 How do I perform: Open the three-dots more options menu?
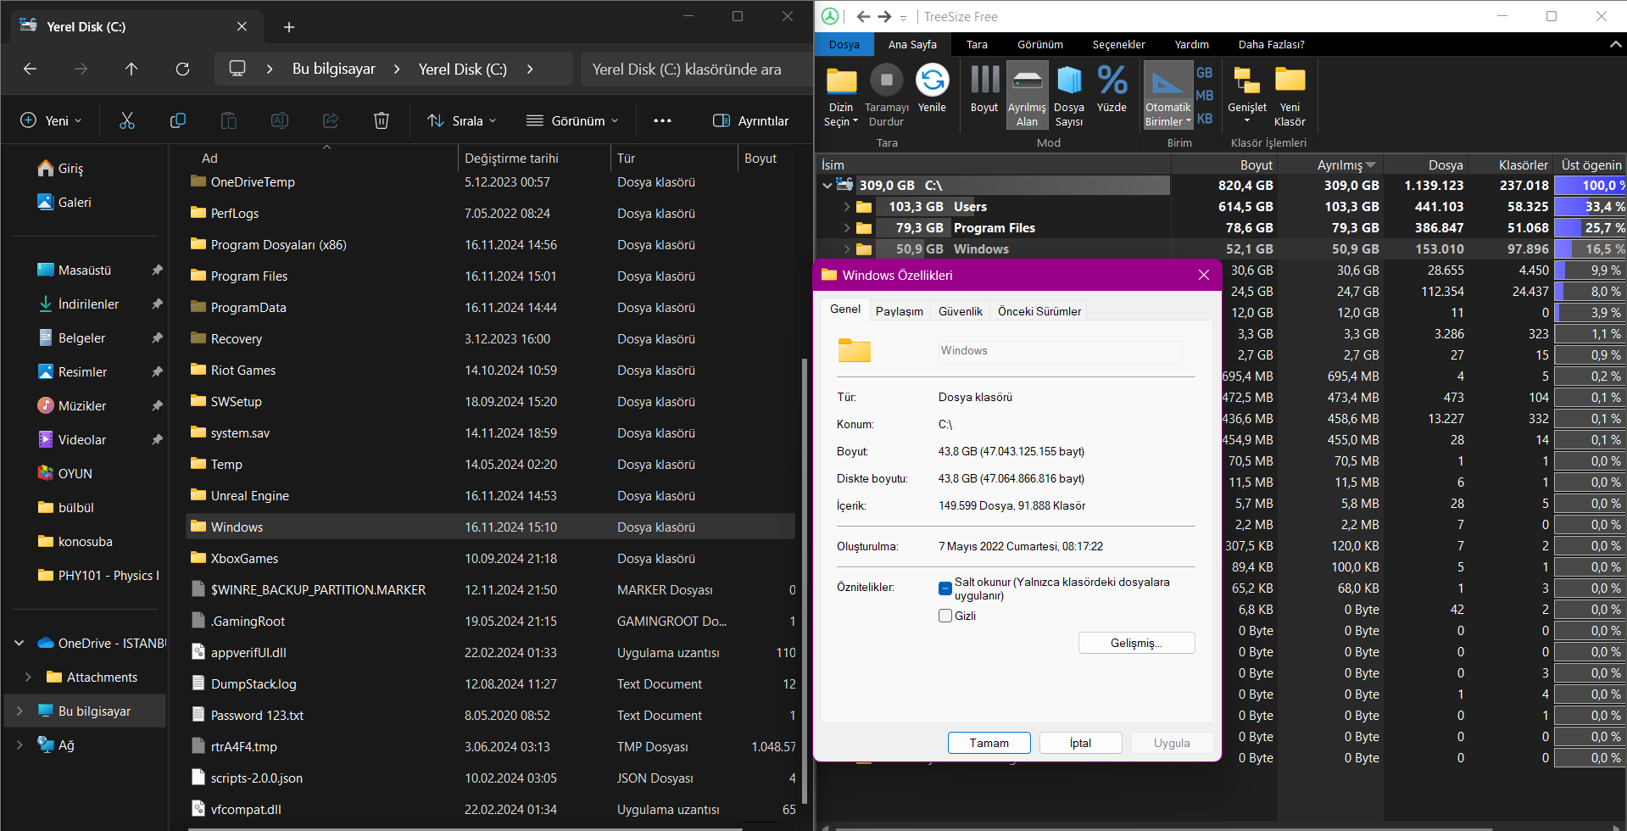point(662,120)
